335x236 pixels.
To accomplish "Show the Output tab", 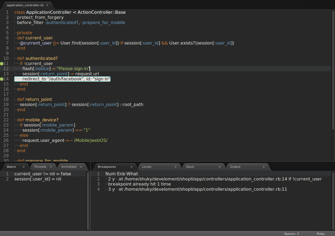I will click(x=235, y=167).
